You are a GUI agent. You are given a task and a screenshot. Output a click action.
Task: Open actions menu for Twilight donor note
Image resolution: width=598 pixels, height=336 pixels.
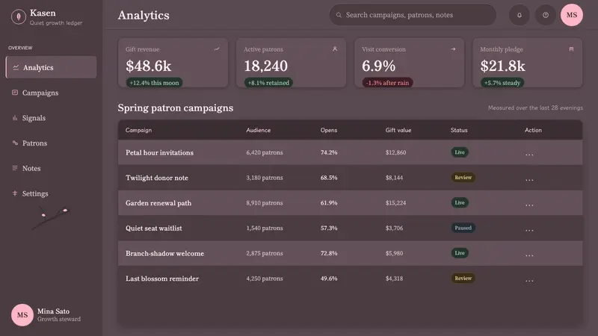pos(529,178)
